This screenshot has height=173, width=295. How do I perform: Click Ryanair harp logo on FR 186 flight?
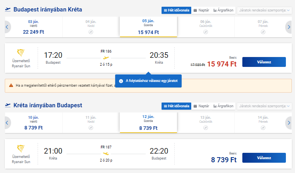[x=21, y=53]
